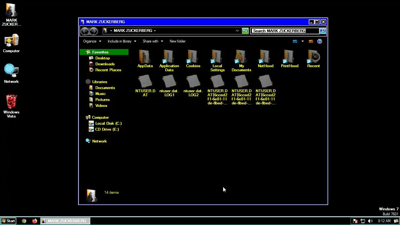This screenshot has width=400, height=225.
Task: Open the Network desktop icon
Action: [x=11, y=74]
